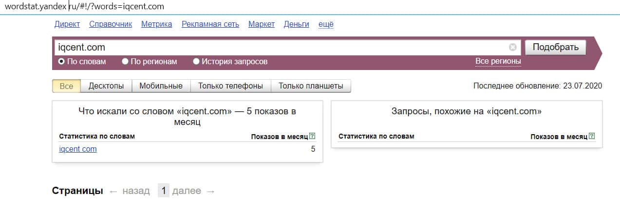620x211 pixels.
Task: Select 'Только телефоны' tab
Action: (230, 86)
